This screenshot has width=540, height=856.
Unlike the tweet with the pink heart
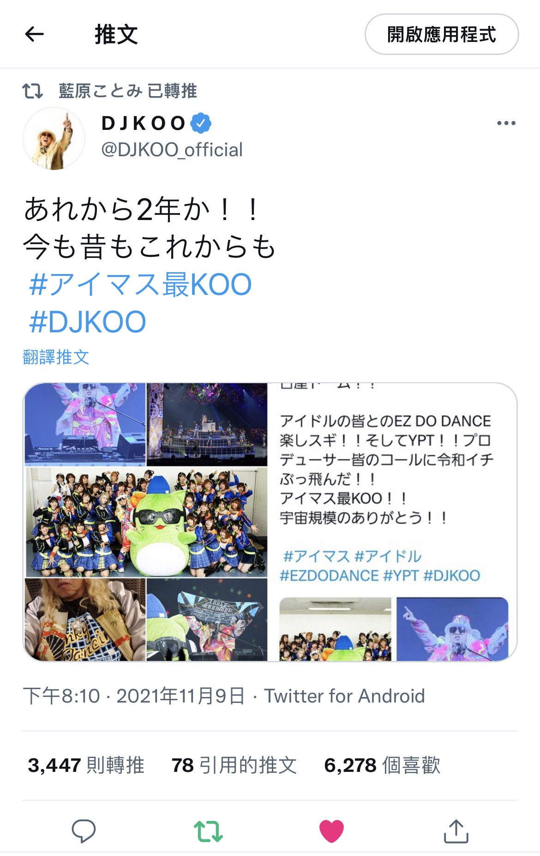tap(331, 831)
